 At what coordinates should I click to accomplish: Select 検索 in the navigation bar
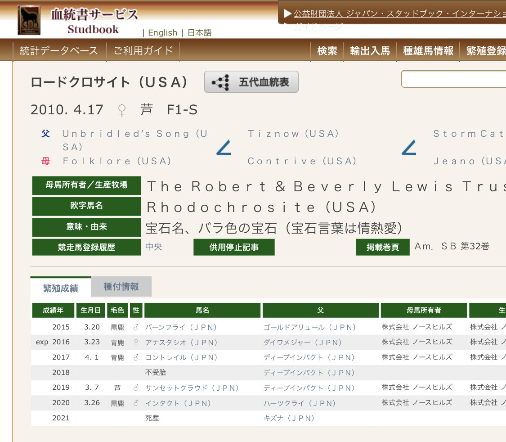click(x=327, y=51)
